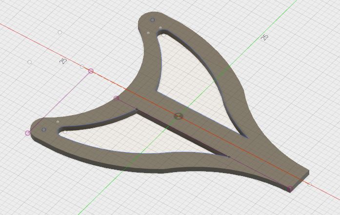Select the small hole on the upper arm tip

point(153,20)
